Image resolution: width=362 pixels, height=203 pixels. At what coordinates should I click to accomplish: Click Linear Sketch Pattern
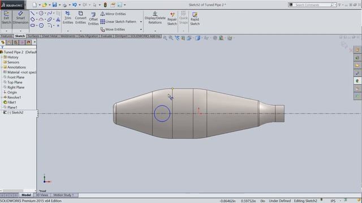click(118, 21)
